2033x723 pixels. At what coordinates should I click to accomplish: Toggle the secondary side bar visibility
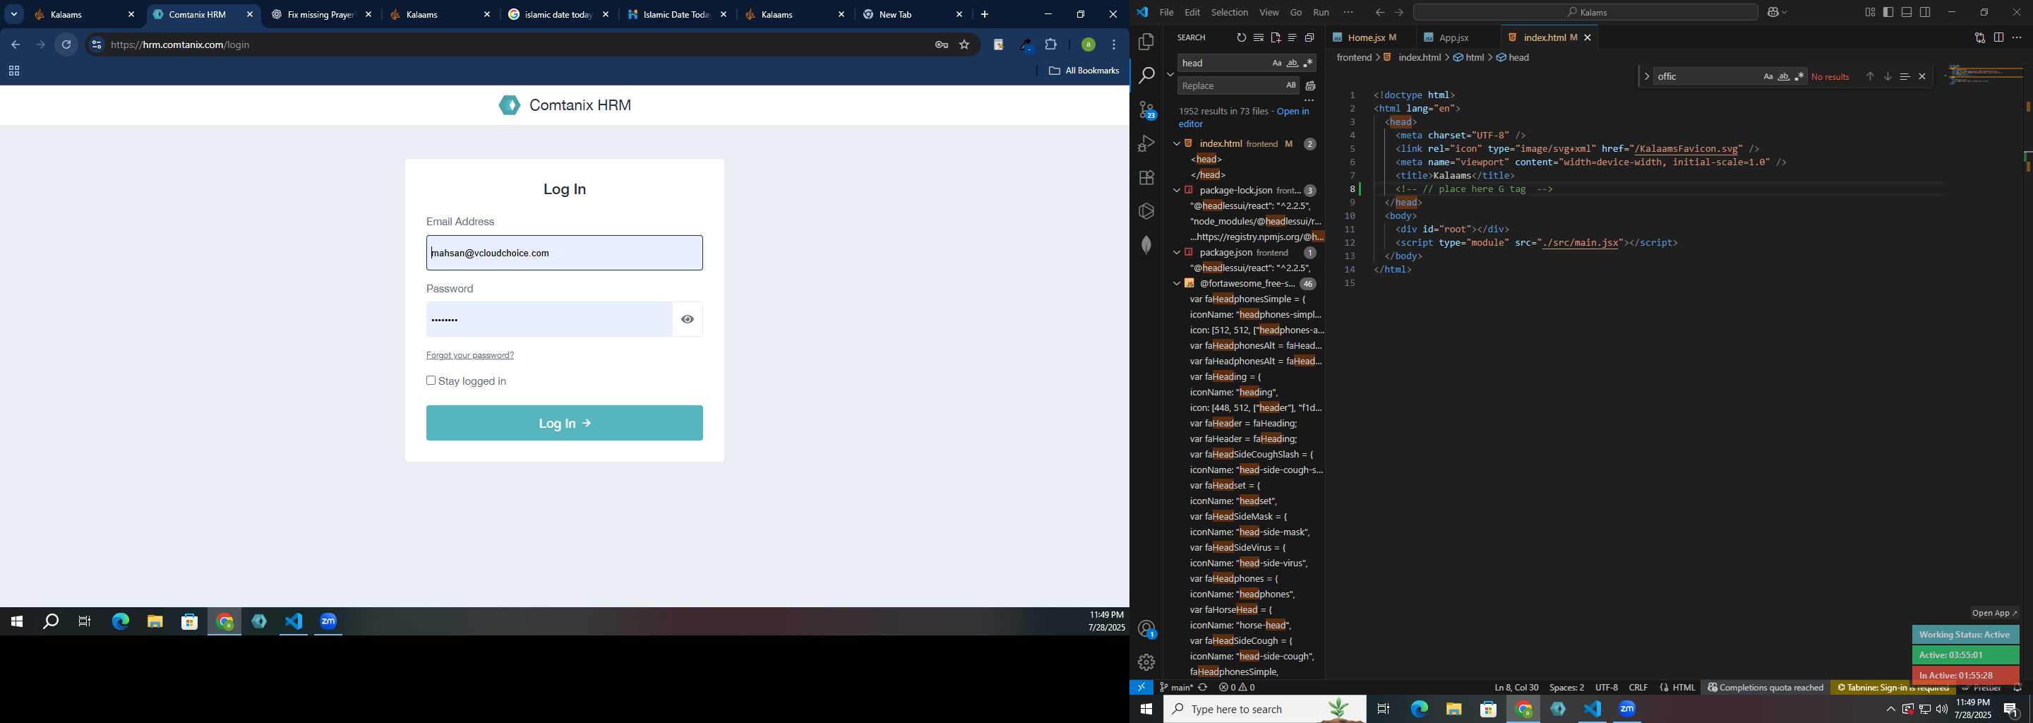coord(1925,13)
